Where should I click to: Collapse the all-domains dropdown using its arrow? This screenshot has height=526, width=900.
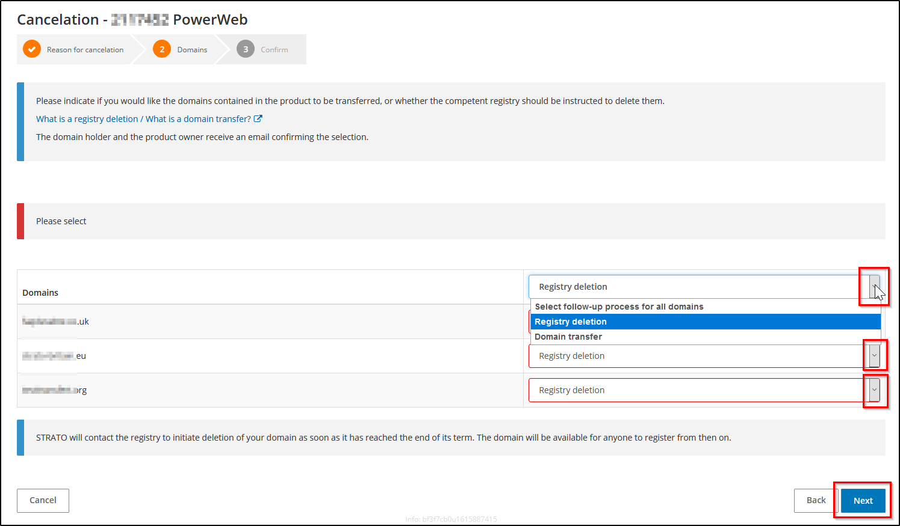[874, 287]
